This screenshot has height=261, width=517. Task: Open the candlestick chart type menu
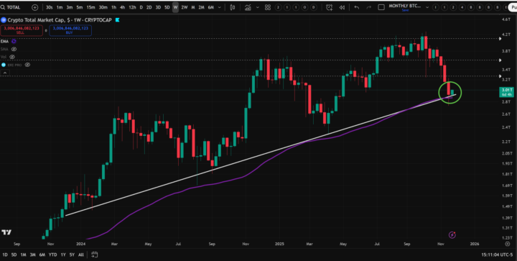click(233, 7)
